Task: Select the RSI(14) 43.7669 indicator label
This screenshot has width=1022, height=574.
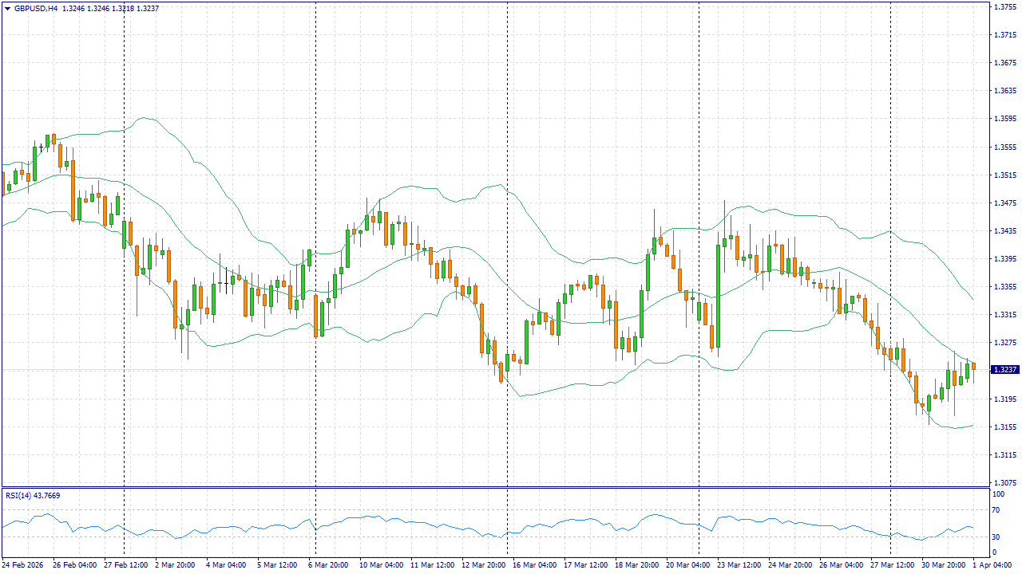Action: tap(33, 496)
